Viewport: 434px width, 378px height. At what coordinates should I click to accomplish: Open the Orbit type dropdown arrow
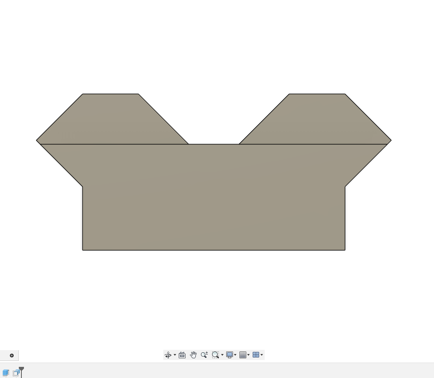[x=174, y=355]
